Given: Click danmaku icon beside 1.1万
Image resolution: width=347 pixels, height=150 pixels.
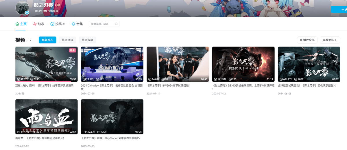Looking at the screenshot, I should click(x=99, y=132).
